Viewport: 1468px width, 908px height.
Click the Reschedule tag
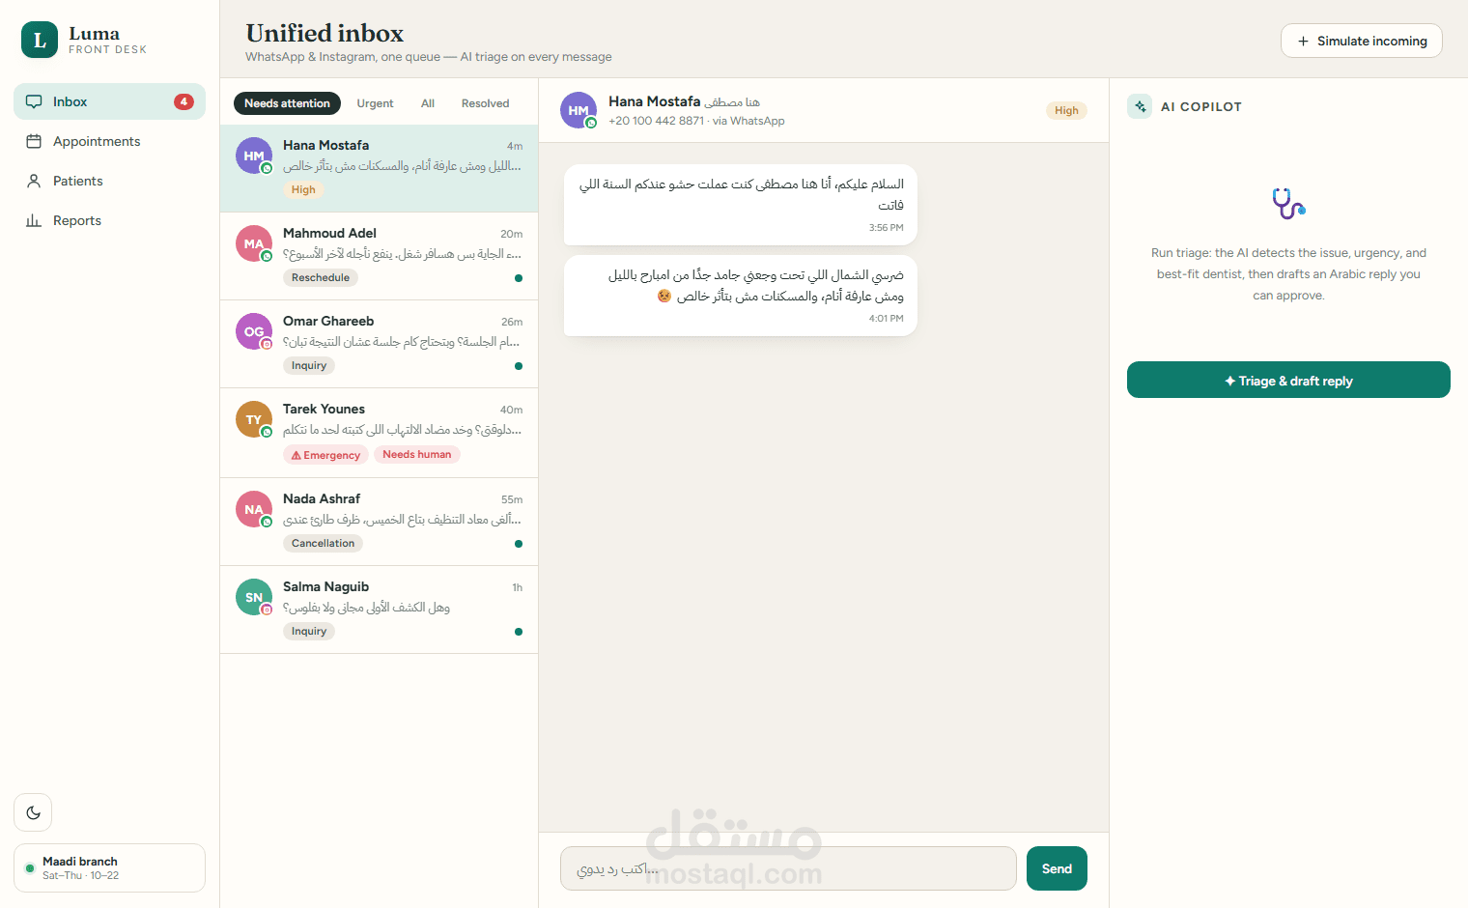[321, 277]
